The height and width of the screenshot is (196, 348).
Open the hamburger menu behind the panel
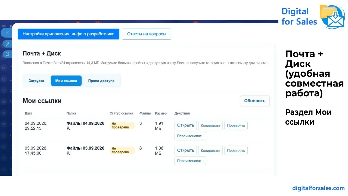pyautogui.click(x=4, y=26)
